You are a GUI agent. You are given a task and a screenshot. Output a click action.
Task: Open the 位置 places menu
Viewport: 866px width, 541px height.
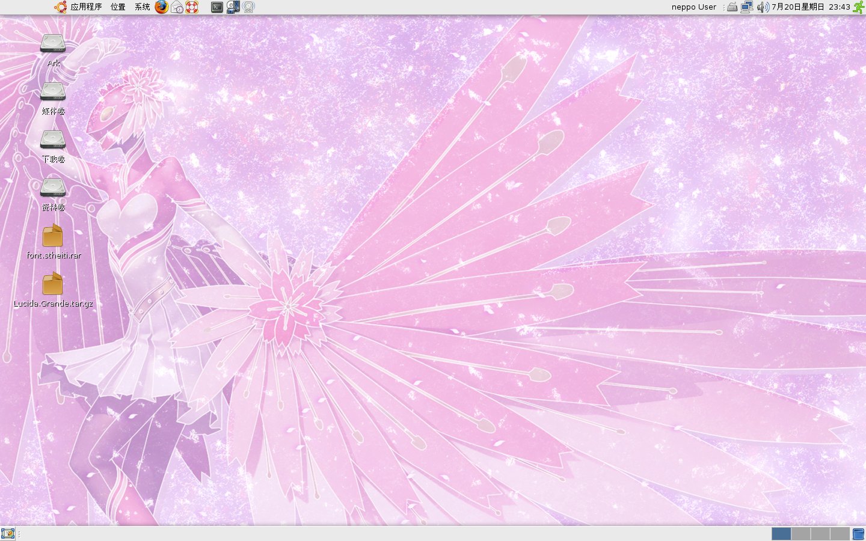118,7
